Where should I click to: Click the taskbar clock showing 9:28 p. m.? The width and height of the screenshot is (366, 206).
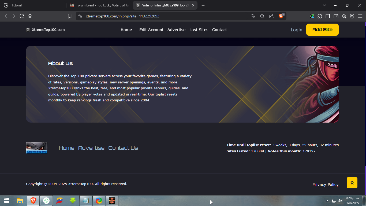352,201
